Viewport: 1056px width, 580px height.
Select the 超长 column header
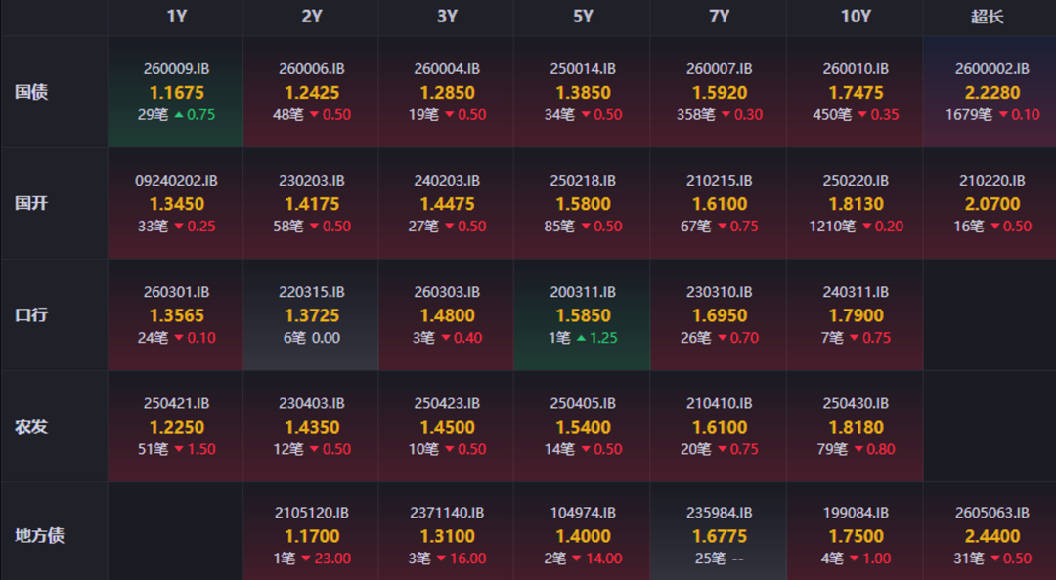988,17
